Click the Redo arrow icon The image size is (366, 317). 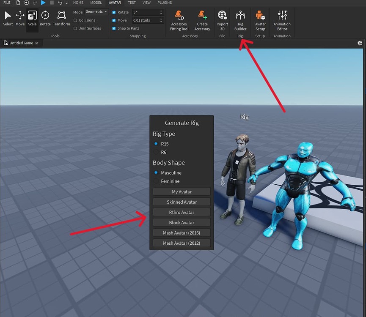click(35, 3)
